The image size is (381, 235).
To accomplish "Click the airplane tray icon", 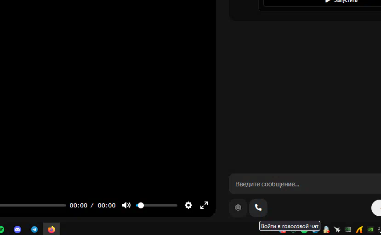I will click(x=337, y=229).
